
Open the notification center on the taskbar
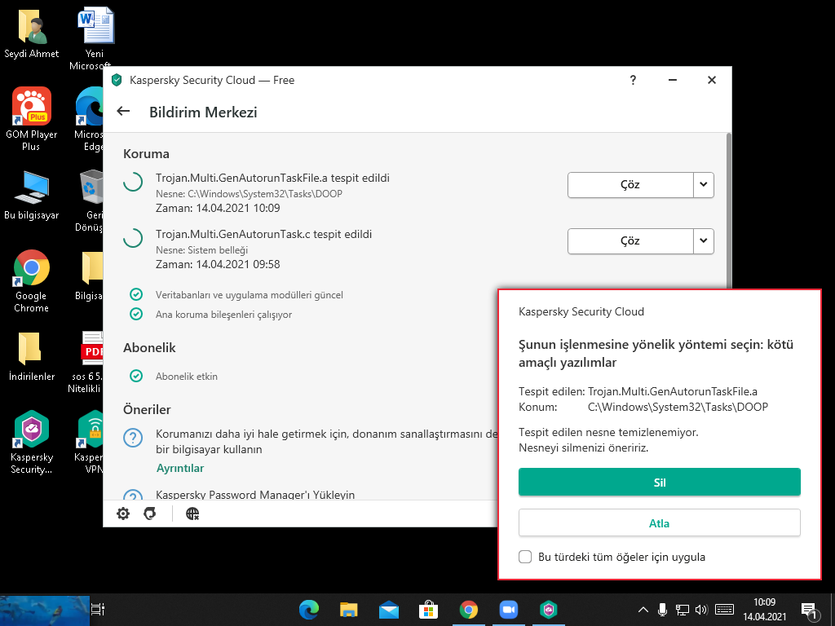tap(810, 611)
